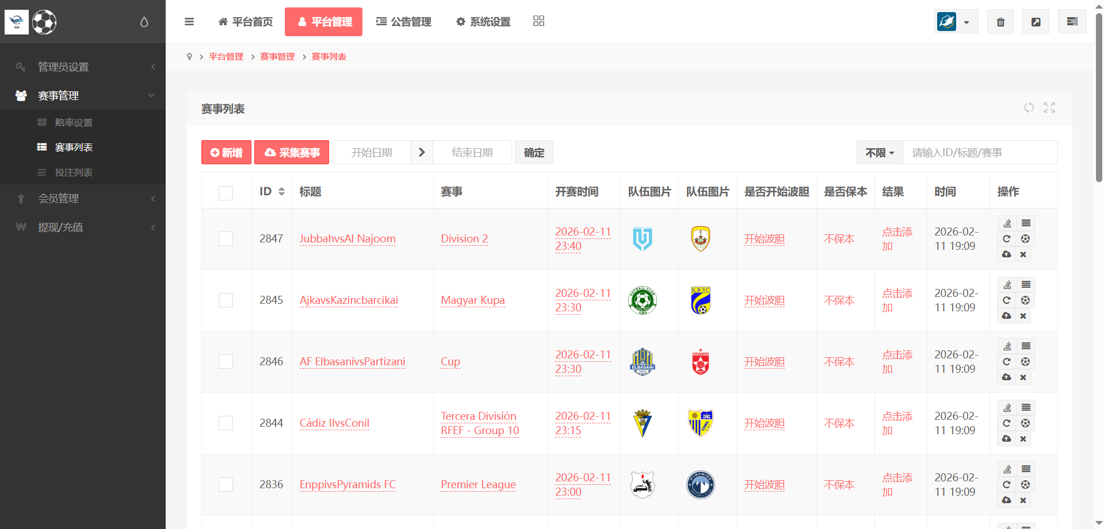Screen dimensions: 1104x529
Task: Open the 投注列表 sidebar item
Action: pyautogui.click(x=74, y=172)
